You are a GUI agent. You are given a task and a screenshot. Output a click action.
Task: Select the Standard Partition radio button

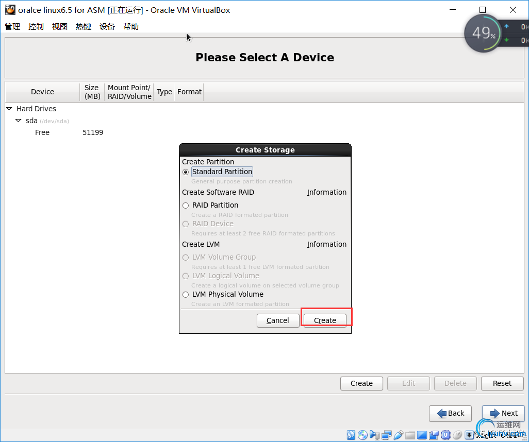pyautogui.click(x=186, y=172)
